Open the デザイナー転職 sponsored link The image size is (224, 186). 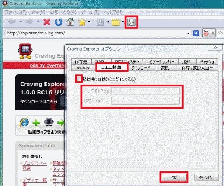pyautogui.click(x=34, y=182)
